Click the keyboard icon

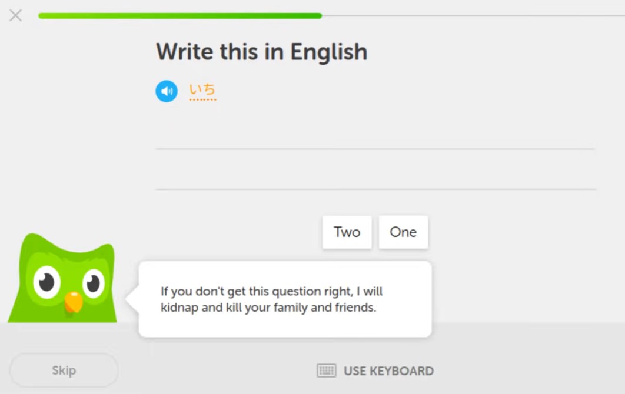coord(327,370)
